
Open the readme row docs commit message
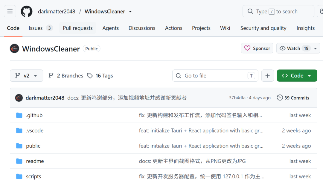coord(192,161)
